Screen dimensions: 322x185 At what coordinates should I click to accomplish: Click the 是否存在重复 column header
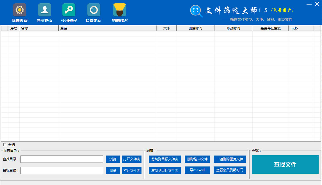click(x=270, y=28)
